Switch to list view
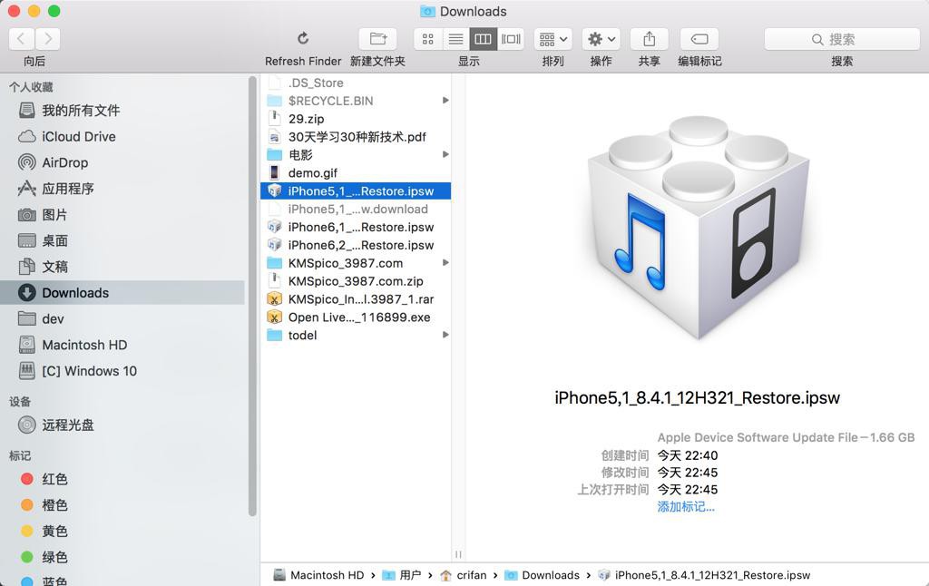Viewport: 929px width, 586px height. tap(455, 39)
